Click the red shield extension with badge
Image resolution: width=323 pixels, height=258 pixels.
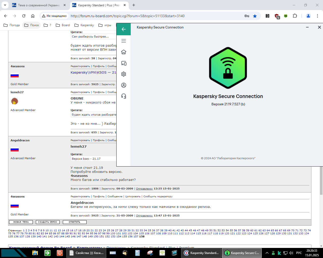277,16
